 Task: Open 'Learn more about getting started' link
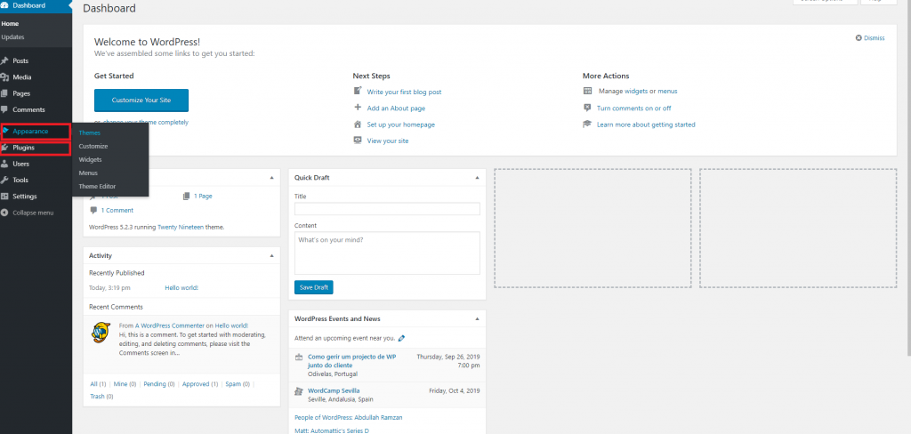pos(646,125)
